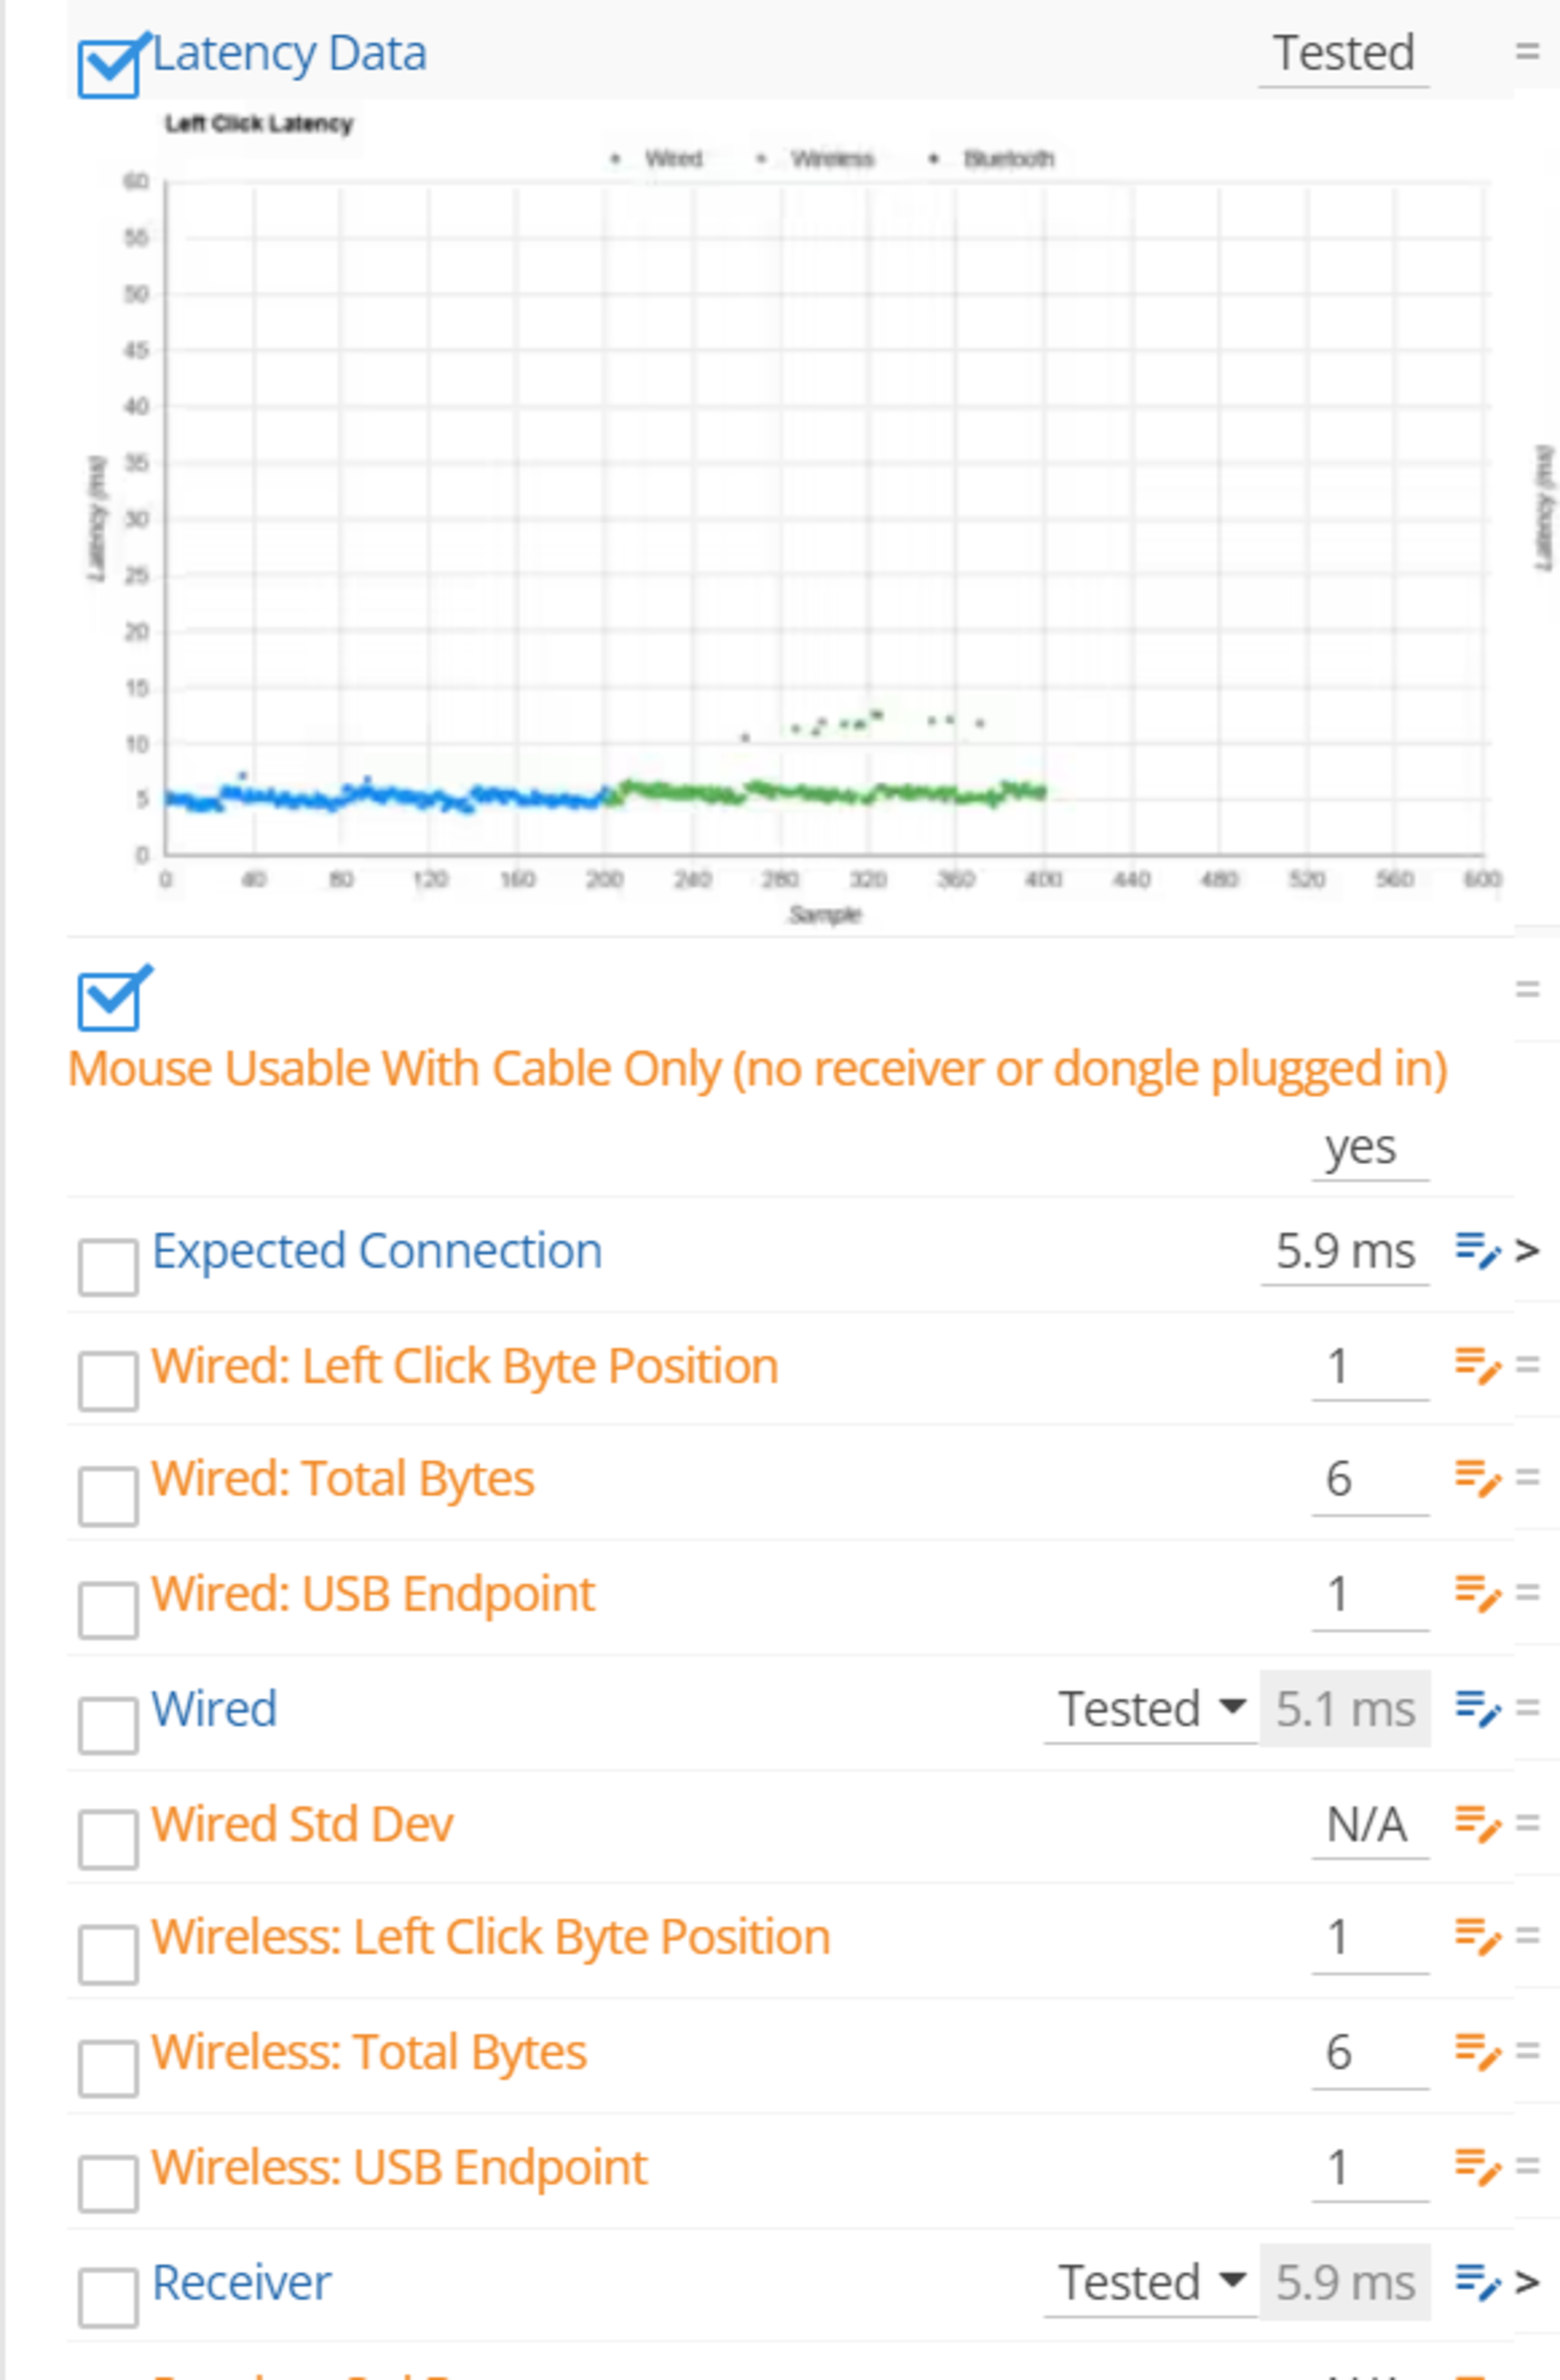Click the edit-note icon for Wired Std Dev

1477,1824
